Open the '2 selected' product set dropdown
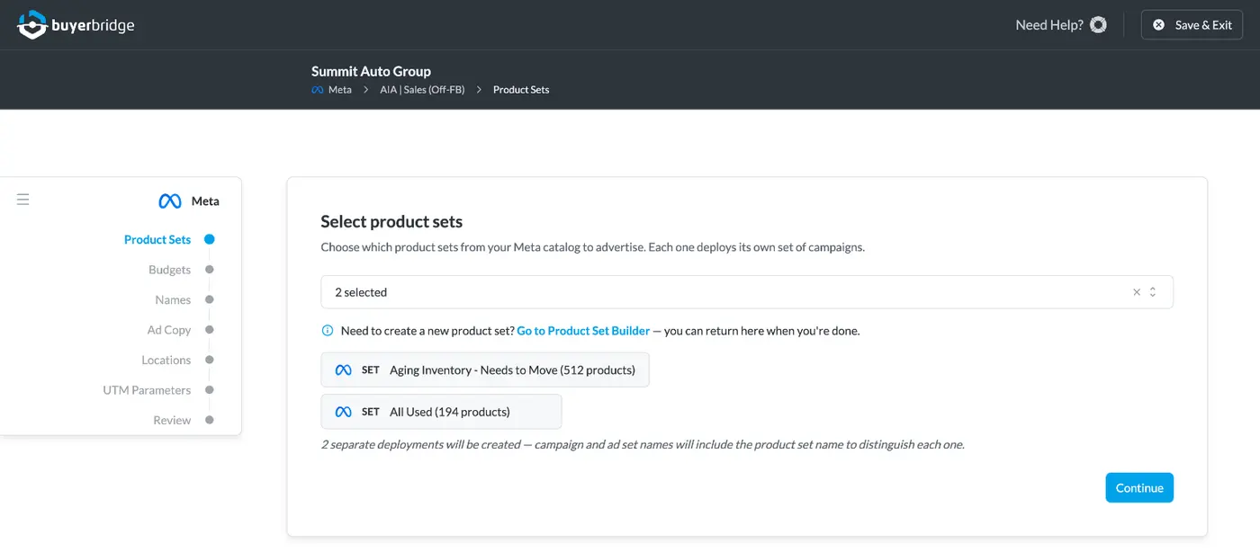This screenshot has height=552, width=1260. [x=747, y=292]
